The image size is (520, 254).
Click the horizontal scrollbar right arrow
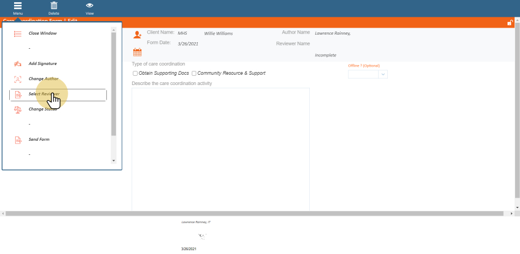tap(512, 214)
